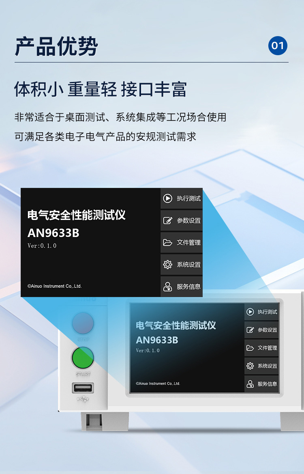This screenshot has height=474, width=304.
Task: Click the Ainuo Instrument copyright text
Action: point(55,286)
